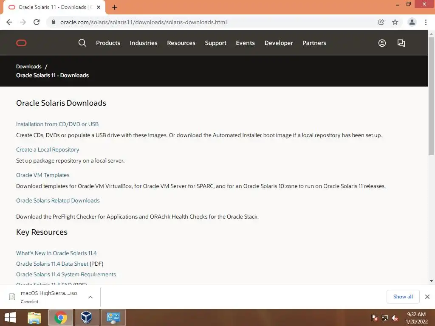Click the Oracle logo icon

point(21,43)
